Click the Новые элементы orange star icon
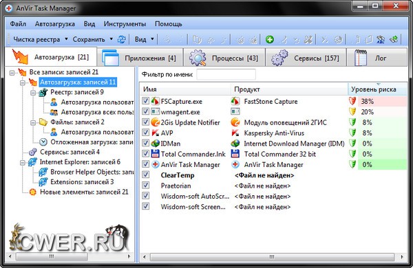The image size is (413, 268). tap(33, 192)
